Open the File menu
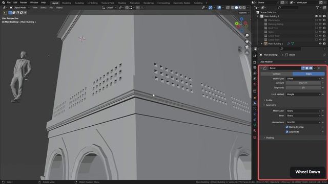 coord(9,3)
